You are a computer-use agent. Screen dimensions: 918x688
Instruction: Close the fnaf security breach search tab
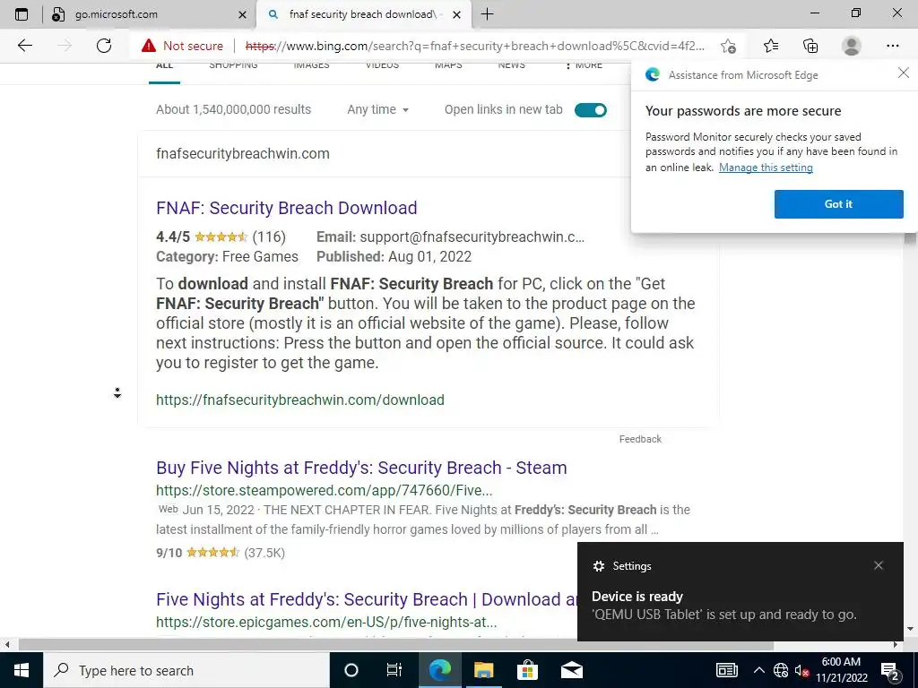[457, 14]
